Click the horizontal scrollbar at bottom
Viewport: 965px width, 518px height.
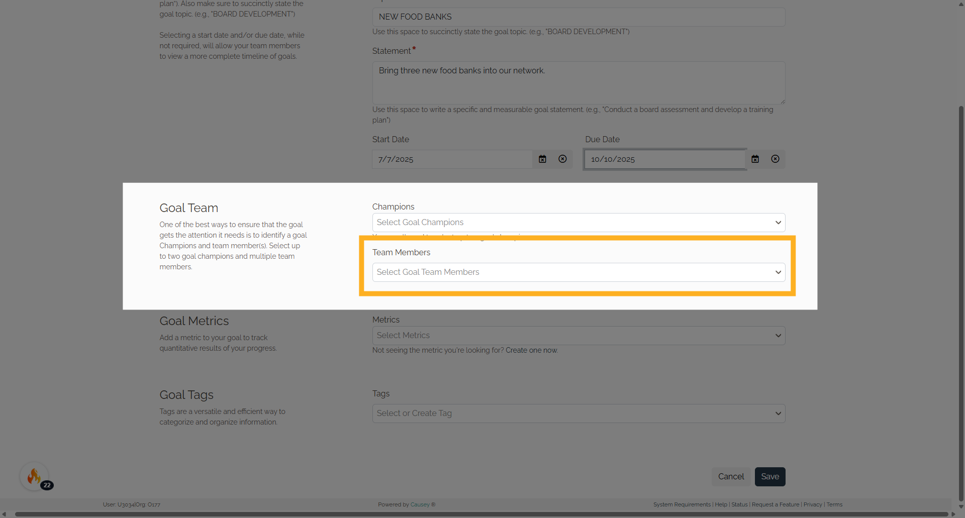(x=481, y=514)
